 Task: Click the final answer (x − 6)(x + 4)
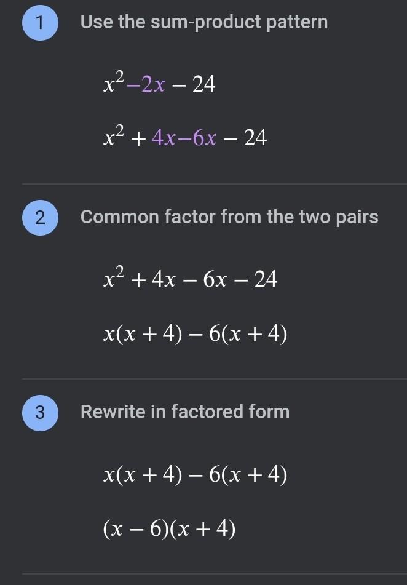[169, 528]
